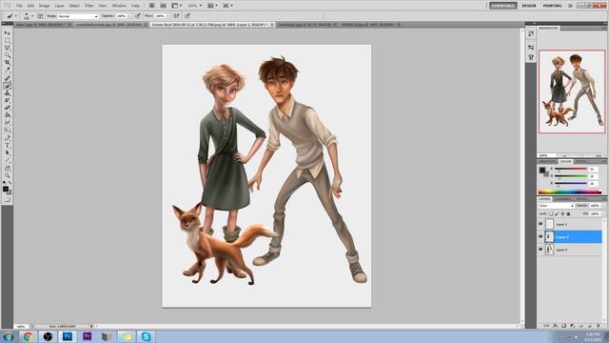Switch to the Essentials workspace
This screenshot has width=609, height=343.
point(503,6)
